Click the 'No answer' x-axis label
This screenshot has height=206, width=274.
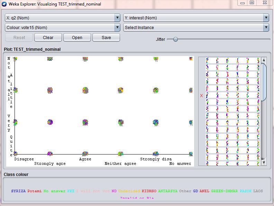pyautogui.click(x=180, y=163)
